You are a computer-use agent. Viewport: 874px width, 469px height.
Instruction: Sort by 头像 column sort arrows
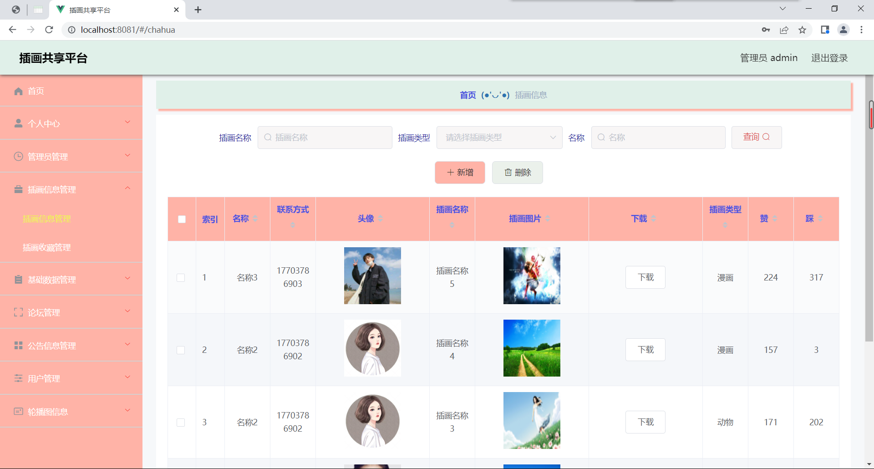(x=380, y=219)
